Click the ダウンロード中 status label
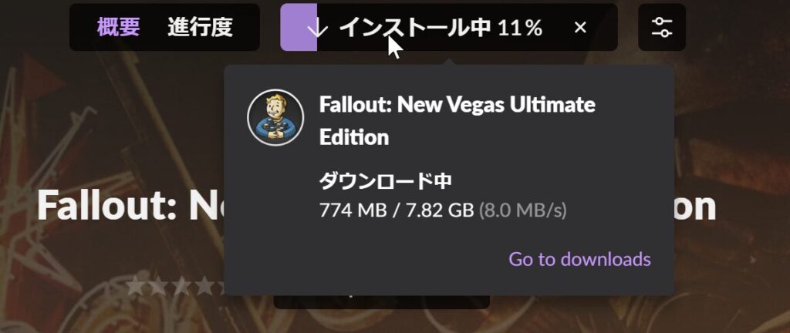Screen dimensions: 790x333 [386, 182]
